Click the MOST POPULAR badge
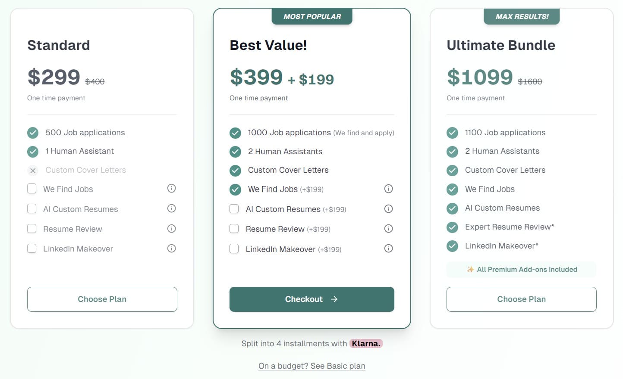 click(312, 16)
